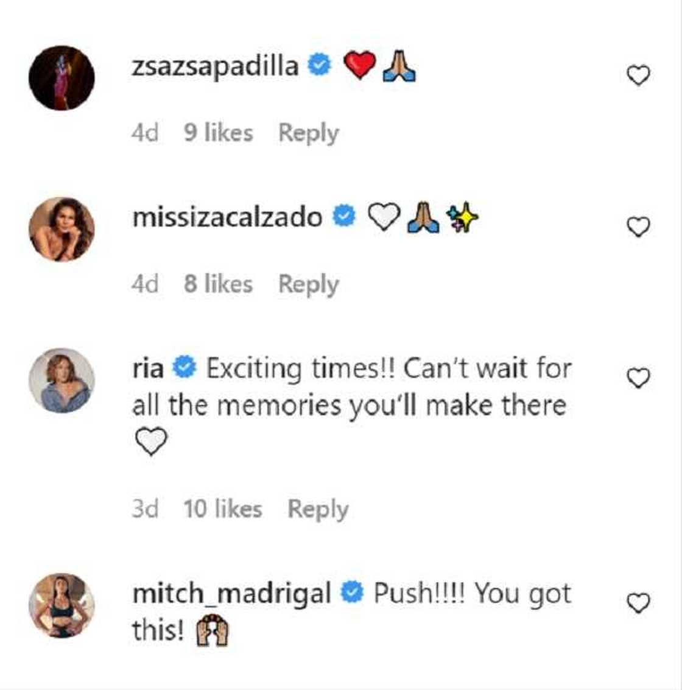Open mitch_madrigal's profile avatar

(62, 605)
